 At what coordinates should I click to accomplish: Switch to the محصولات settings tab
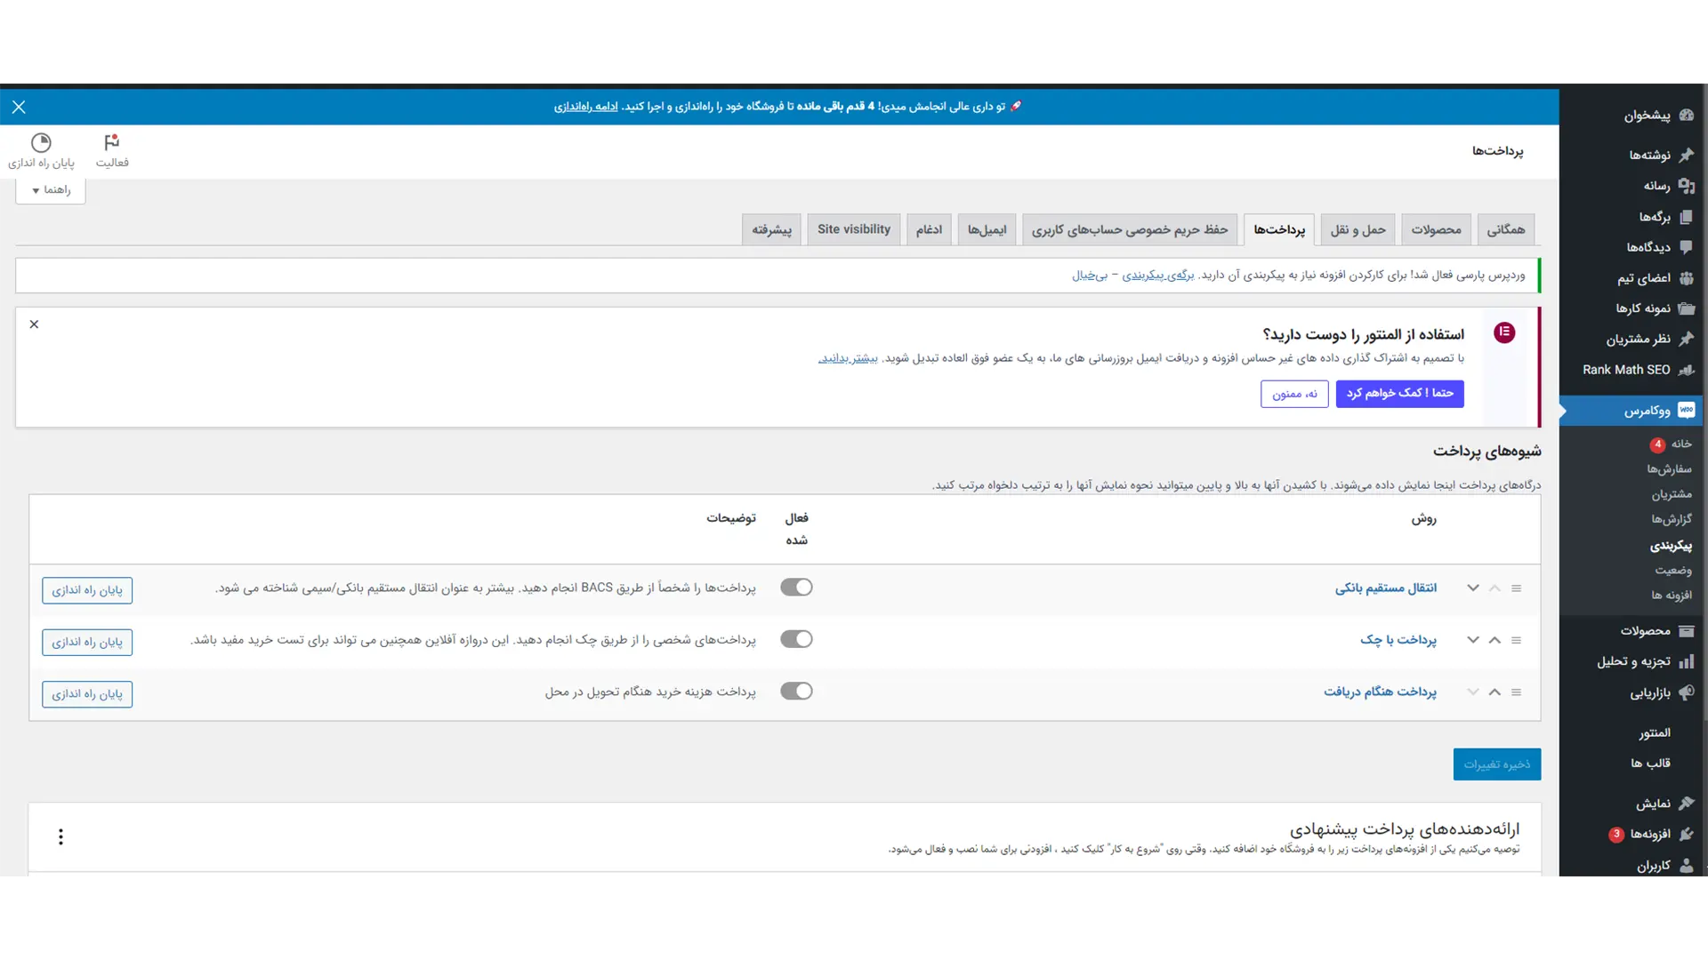(1436, 229)
